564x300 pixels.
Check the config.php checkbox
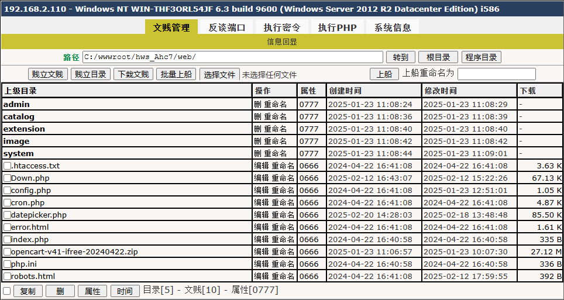click(x=7, y=190)
